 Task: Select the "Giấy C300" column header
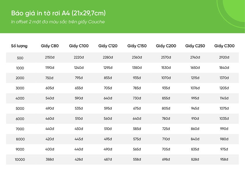224,46
